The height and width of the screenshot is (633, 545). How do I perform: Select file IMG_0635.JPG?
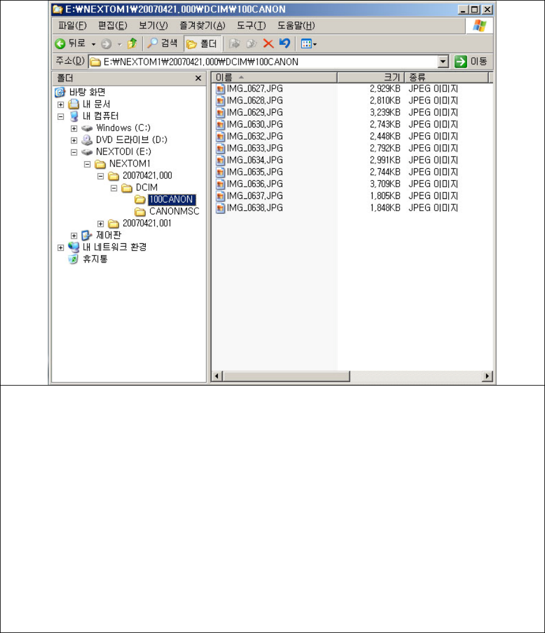[x=254, y=172]
